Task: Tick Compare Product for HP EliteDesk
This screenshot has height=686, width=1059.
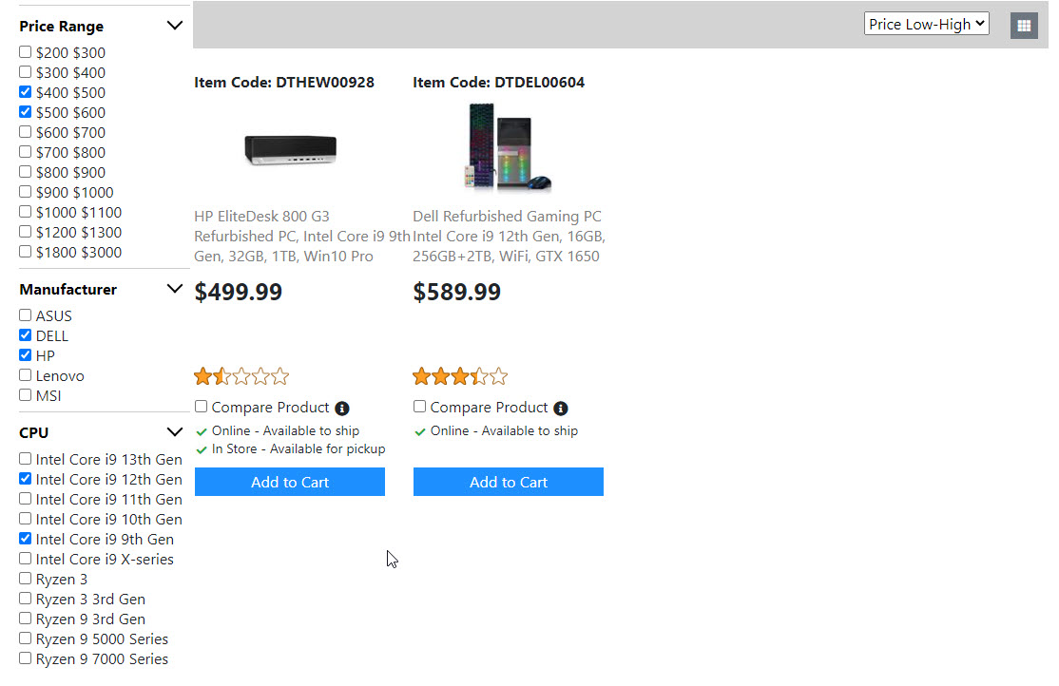Action: coord(202,407)
